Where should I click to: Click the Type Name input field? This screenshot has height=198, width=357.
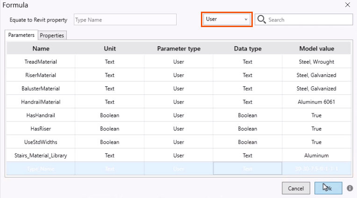[x=125, y=20]
